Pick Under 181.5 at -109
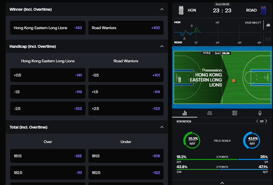 pos(126,156)
